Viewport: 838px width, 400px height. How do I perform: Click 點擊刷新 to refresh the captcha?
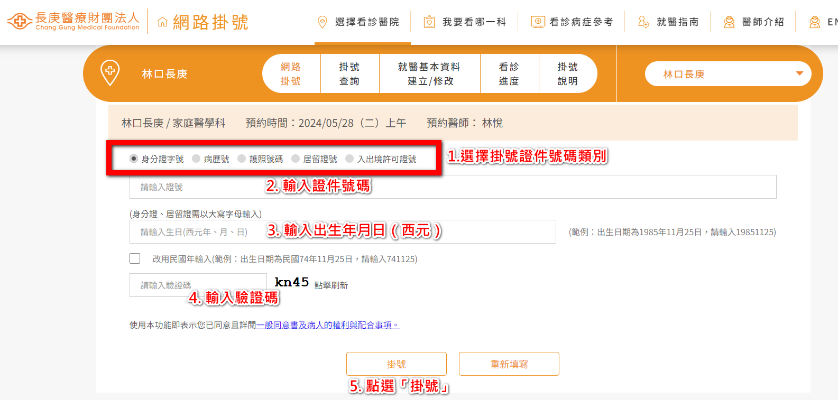[331, 285]
